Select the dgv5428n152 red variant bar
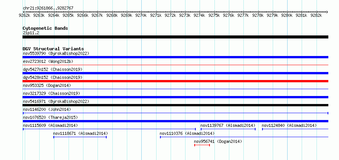 click(x=175, y=81)
